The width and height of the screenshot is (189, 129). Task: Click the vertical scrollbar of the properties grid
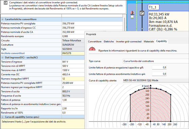[x=124, y=24]
